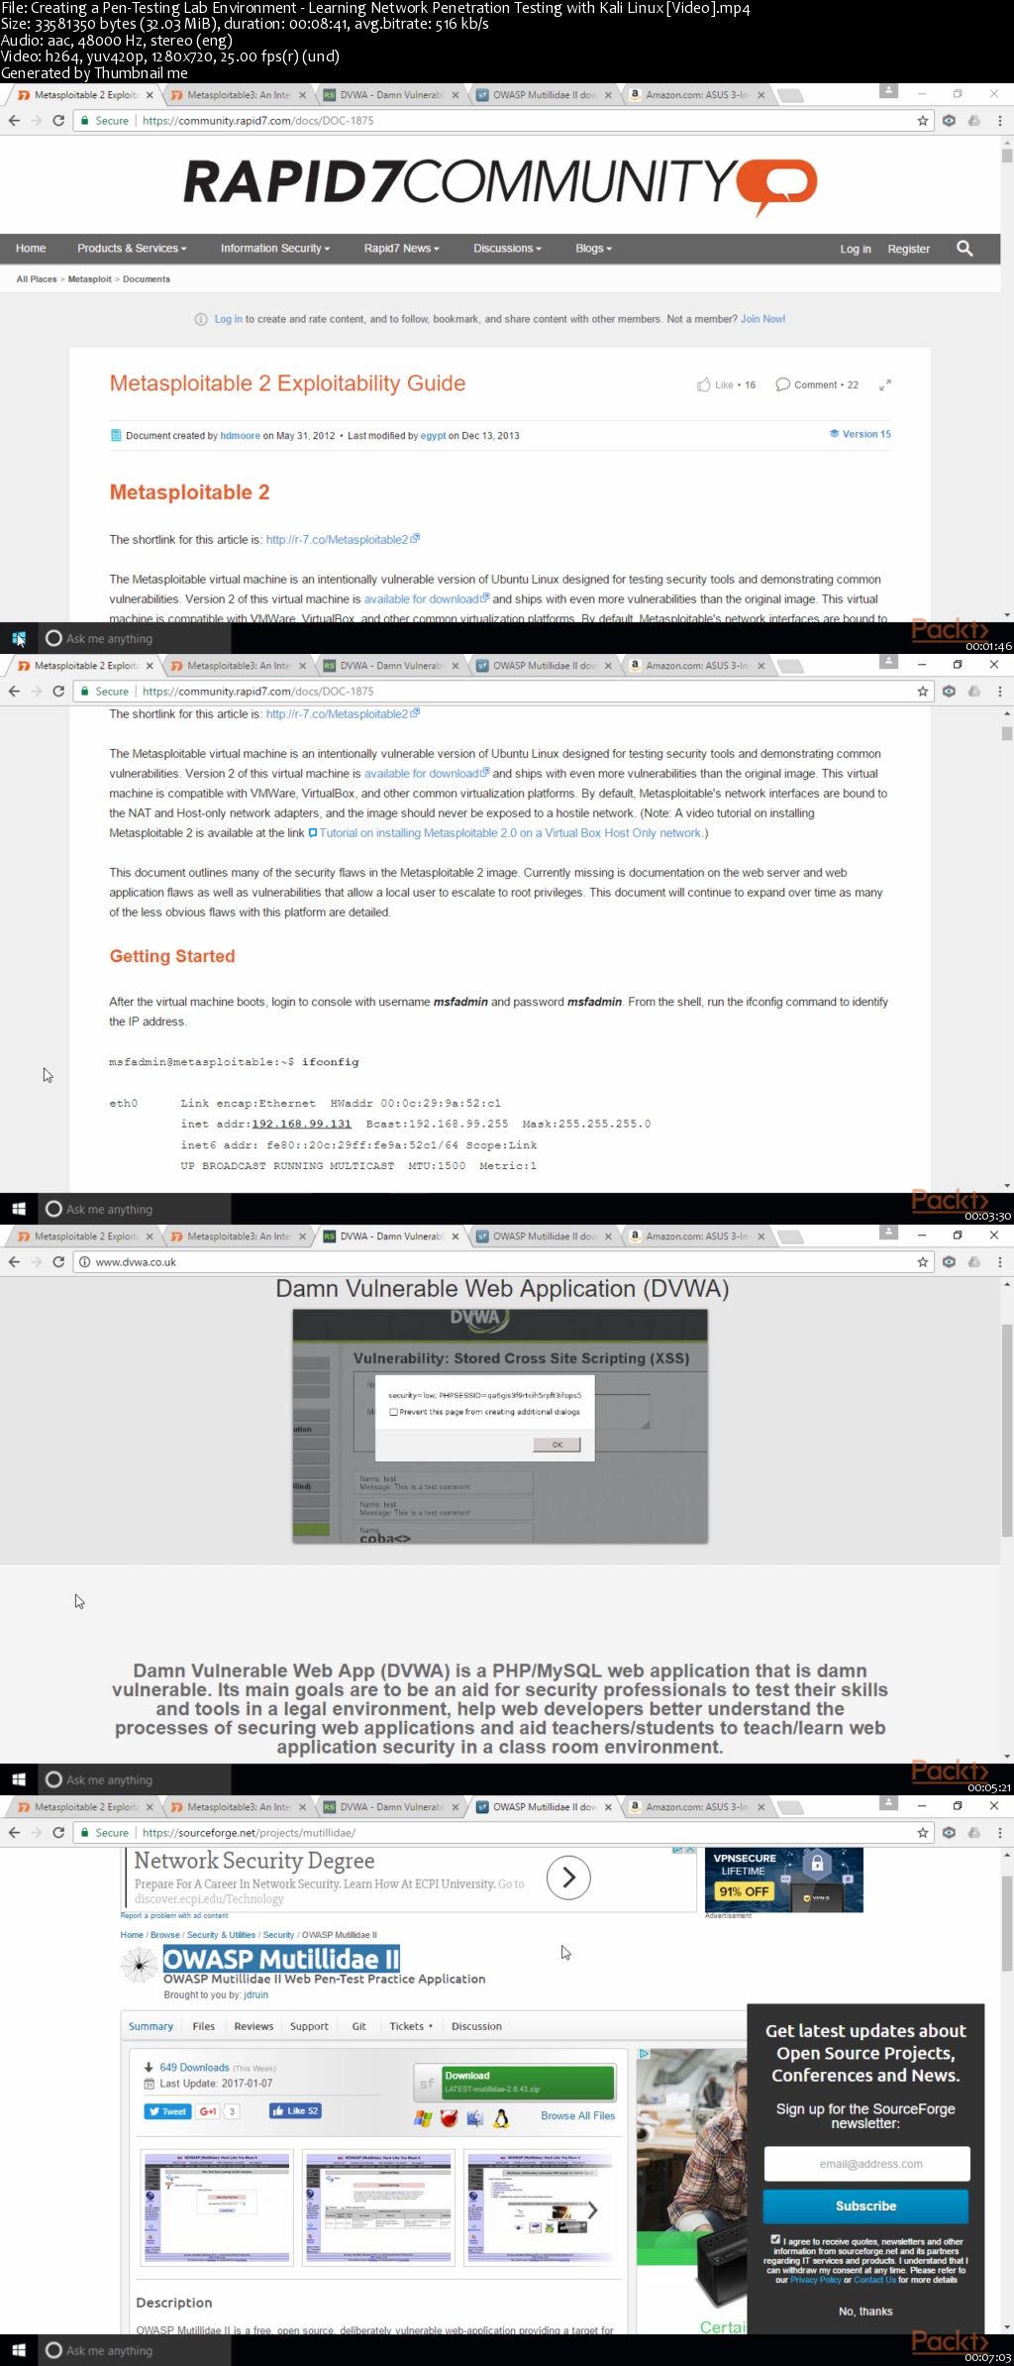The height and width of the screenshot is (2366, 1014).
Task: Click the Like thumbs-up on Metasploitable 2 guide
Action: pyautogui.click(x=703, y=384)
